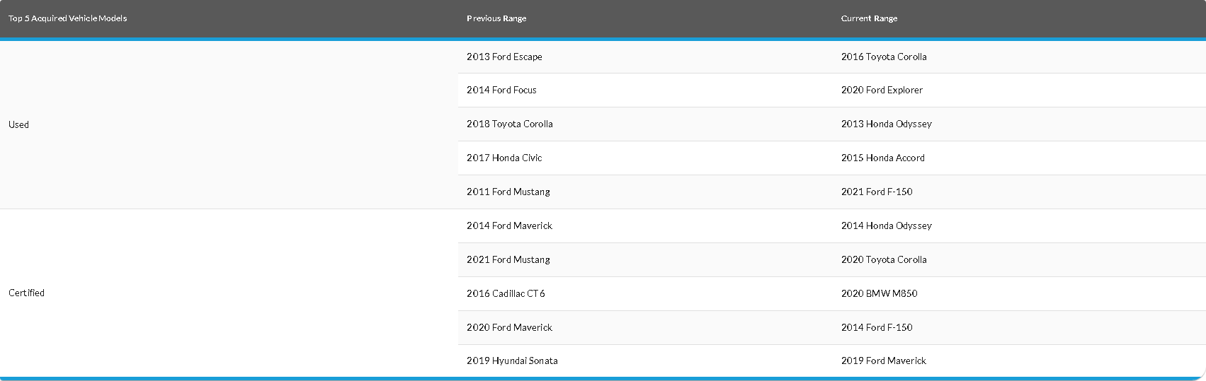Image resolution: width=1206 pixels, height=381 pixels.
Task: Click the 'Top 5 Acquired Vehicle Models' header
Action: pyautogui.click(x=68, y=18)
